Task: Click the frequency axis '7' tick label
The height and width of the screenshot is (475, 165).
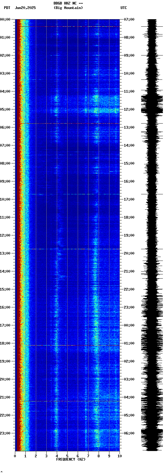Action: coord(88,456)
